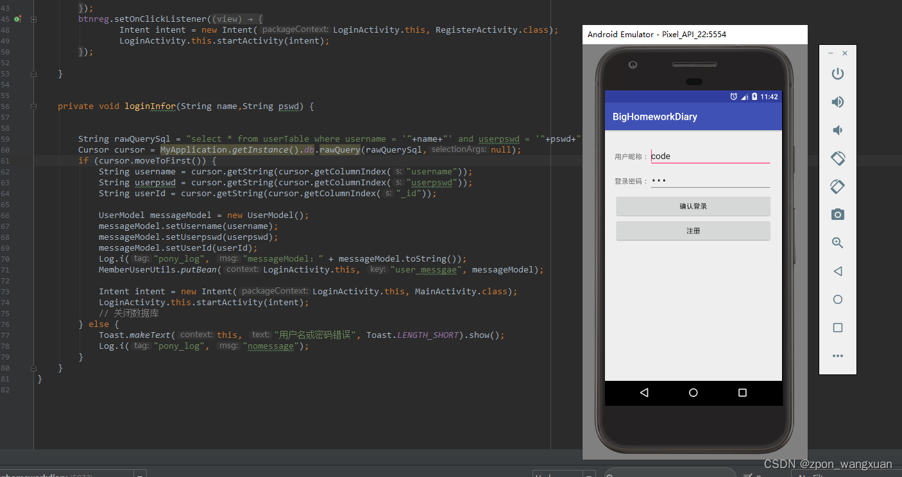This screenshot has height=477, width=902.
Task: Click the 登录密码 password field
Action: (x=710, y=180)
